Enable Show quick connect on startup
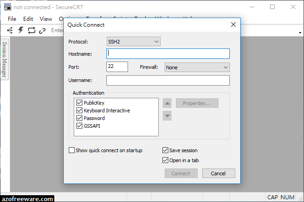This screenshot has height=202, width=304. click(71, 150)
